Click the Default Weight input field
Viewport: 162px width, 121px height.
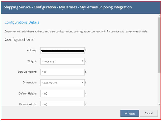coord(62,72)
